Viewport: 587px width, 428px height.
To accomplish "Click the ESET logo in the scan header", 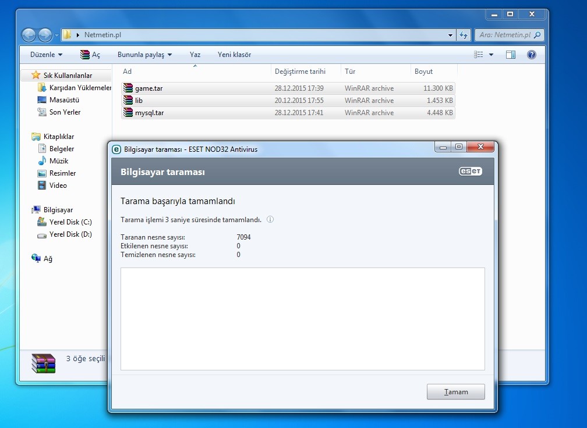I will pos(471,171).
